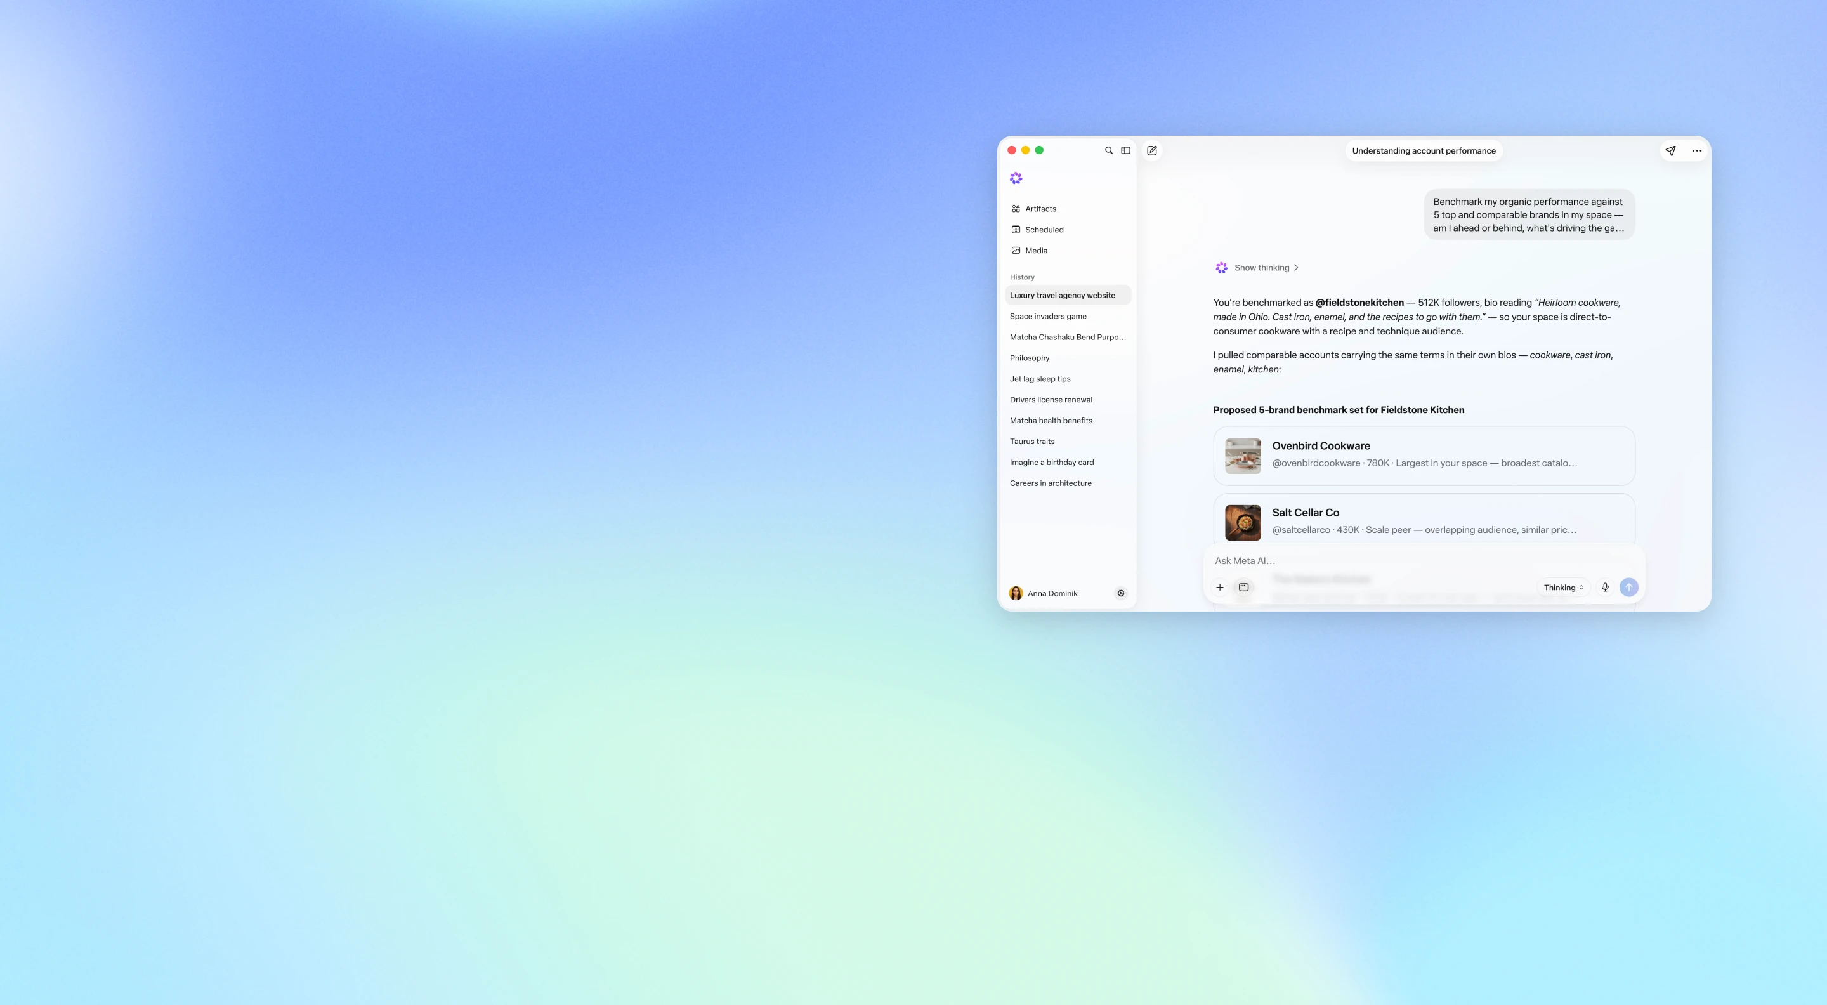Image resolution: width=1827 pixels, height=1005 pixels.
Task: Open the Matcha Chashaku Bend Purpo… chat
Action: 1068,337
